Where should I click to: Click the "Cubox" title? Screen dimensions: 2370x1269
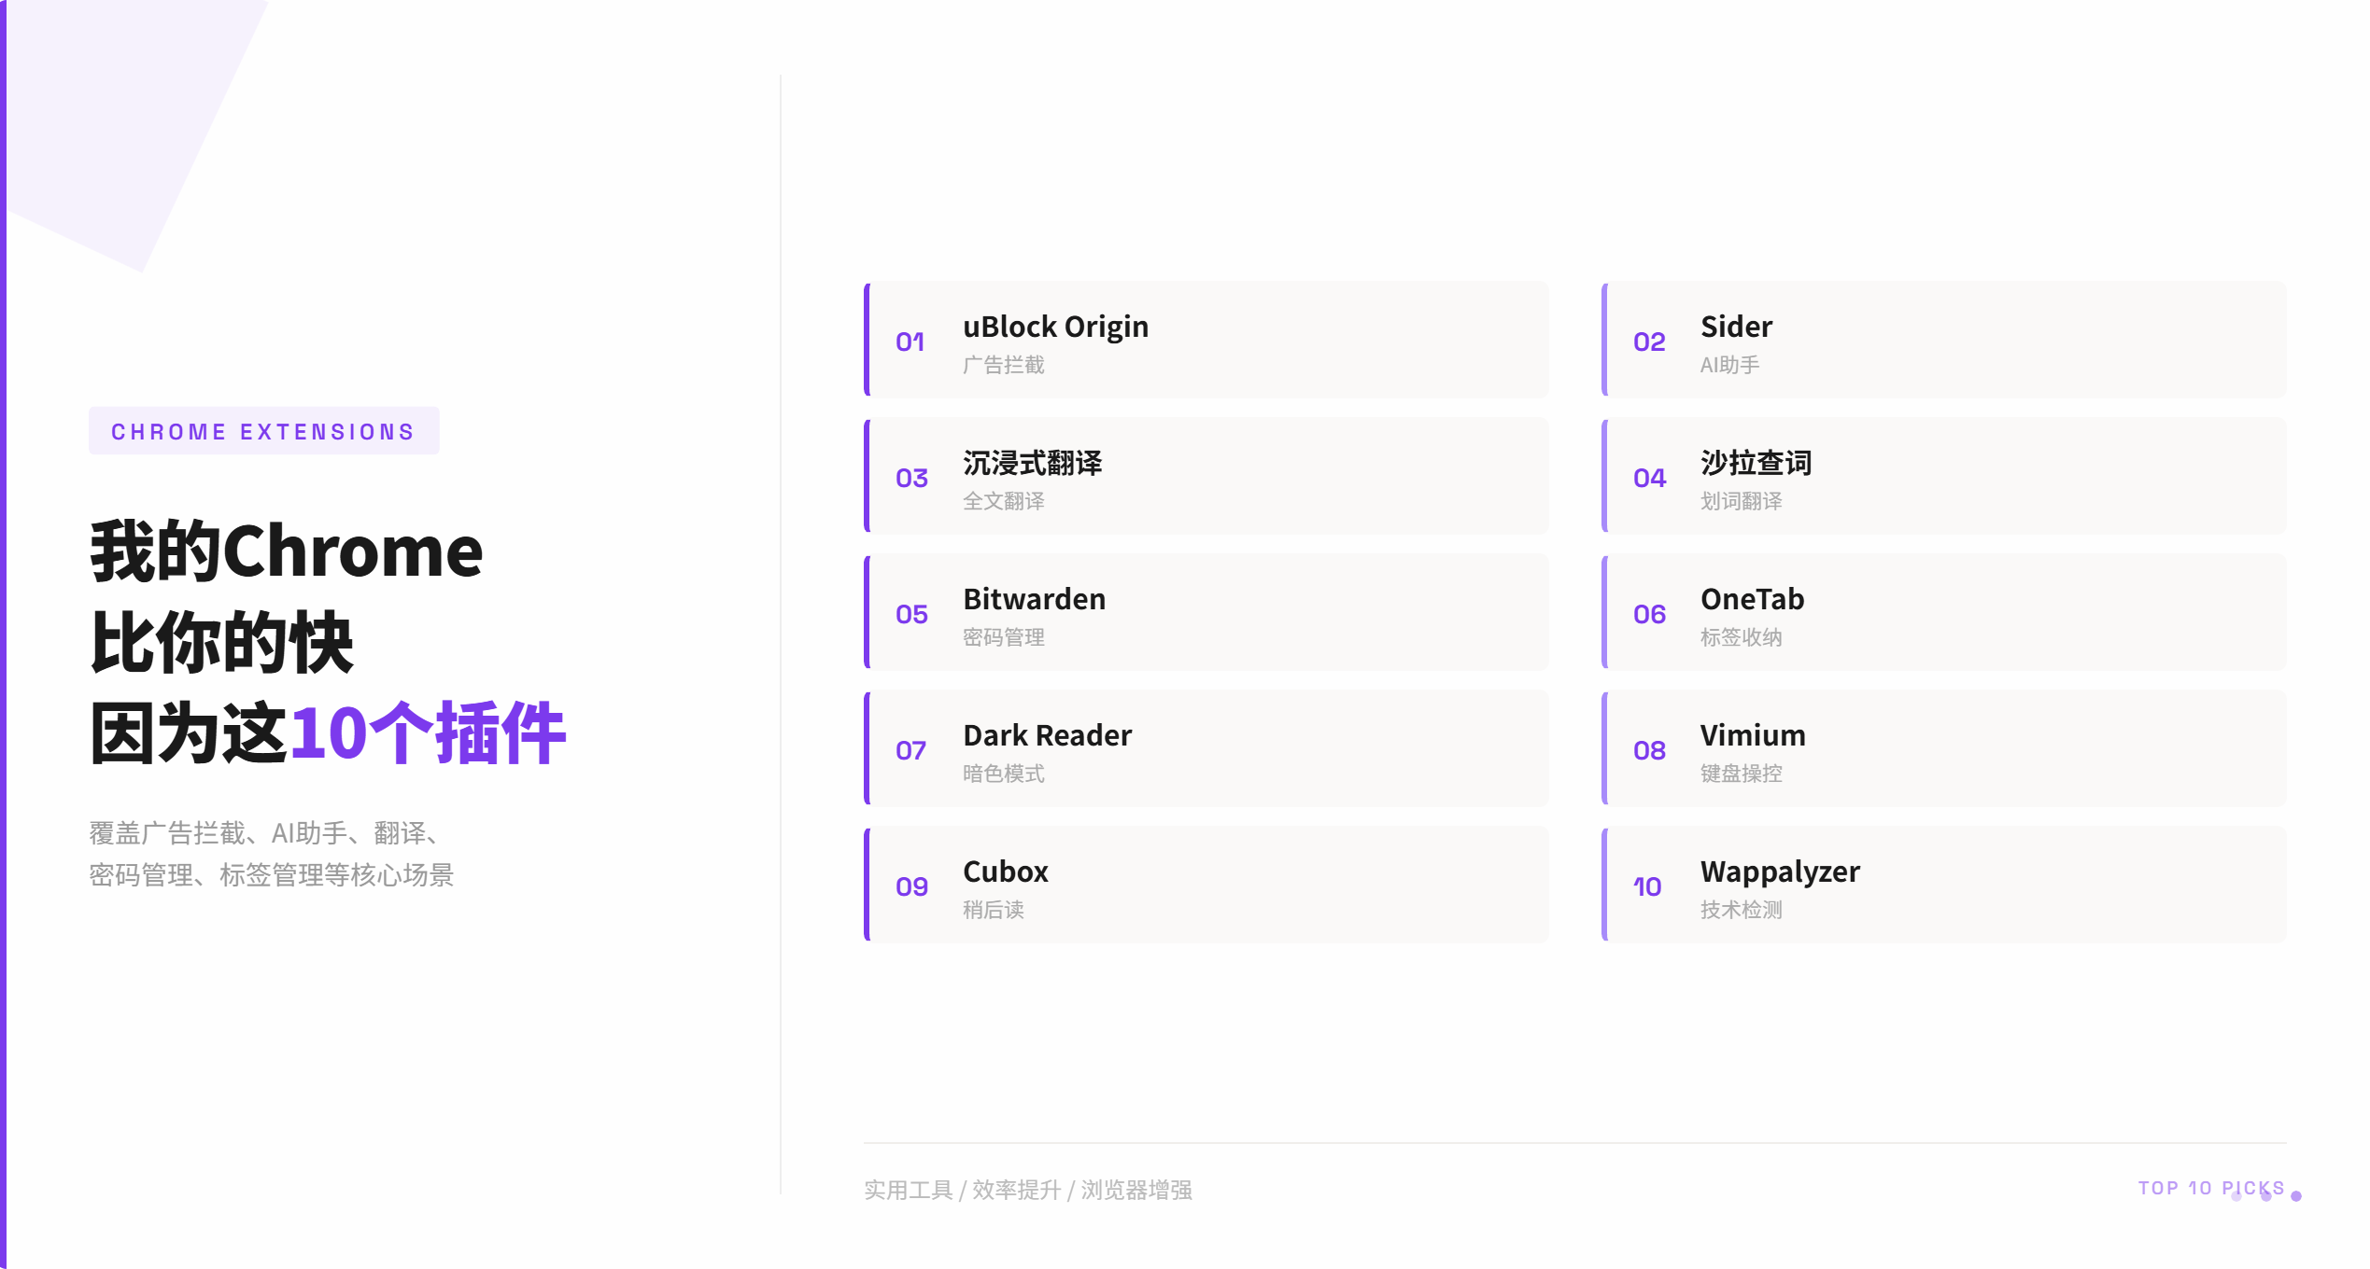coord(1006,872)
